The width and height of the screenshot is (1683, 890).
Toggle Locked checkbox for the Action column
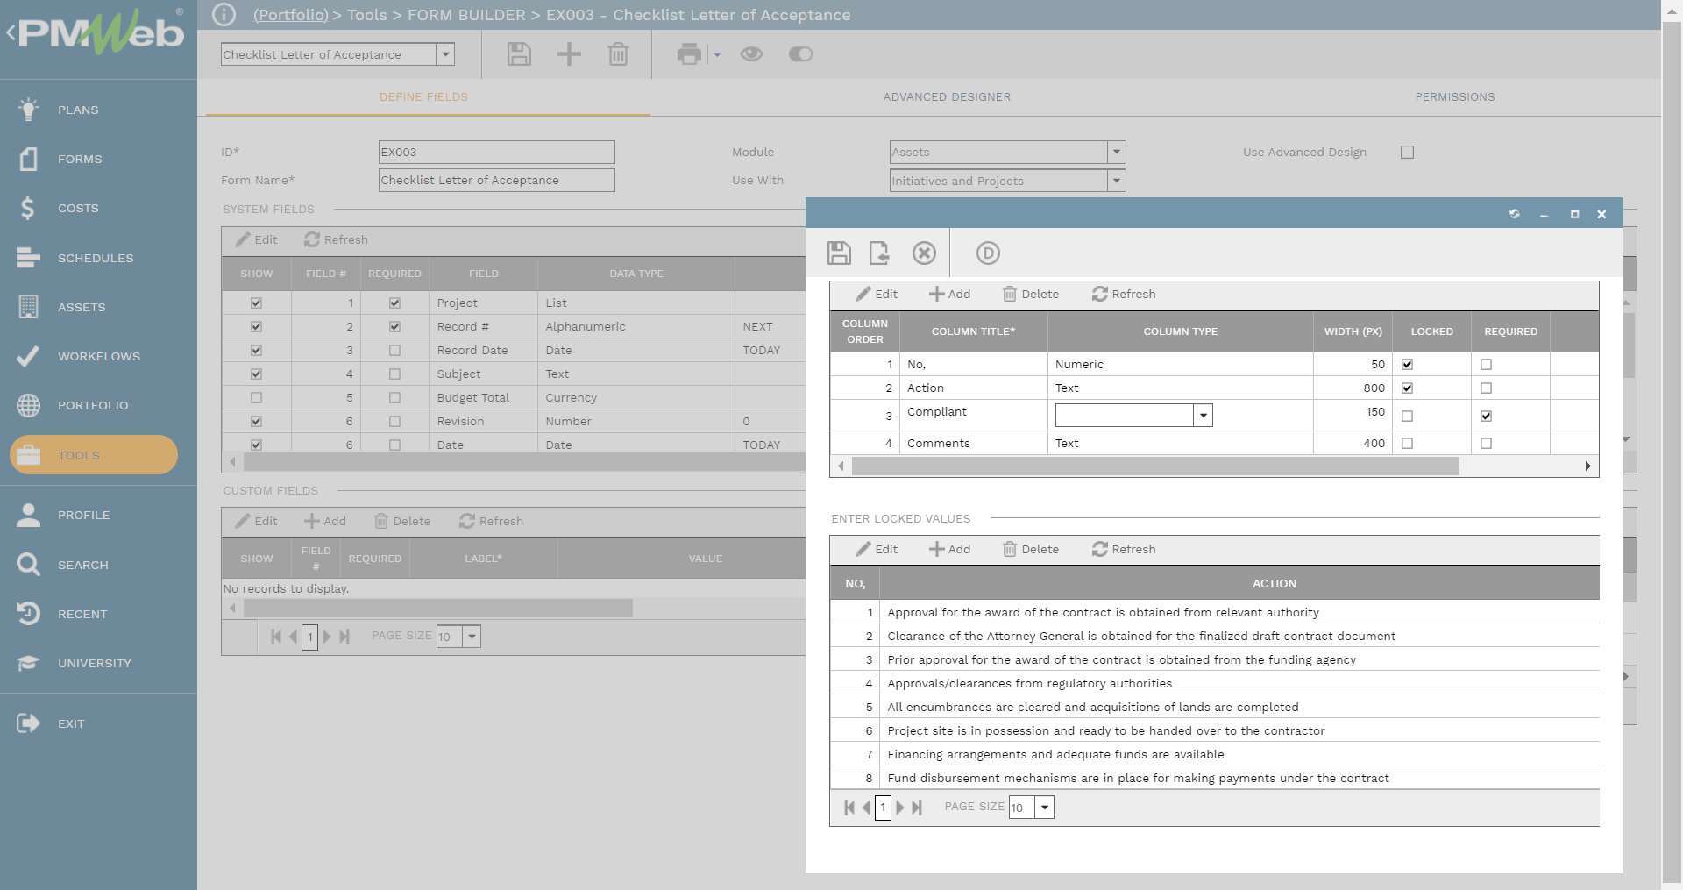(x=1407, y=388)
